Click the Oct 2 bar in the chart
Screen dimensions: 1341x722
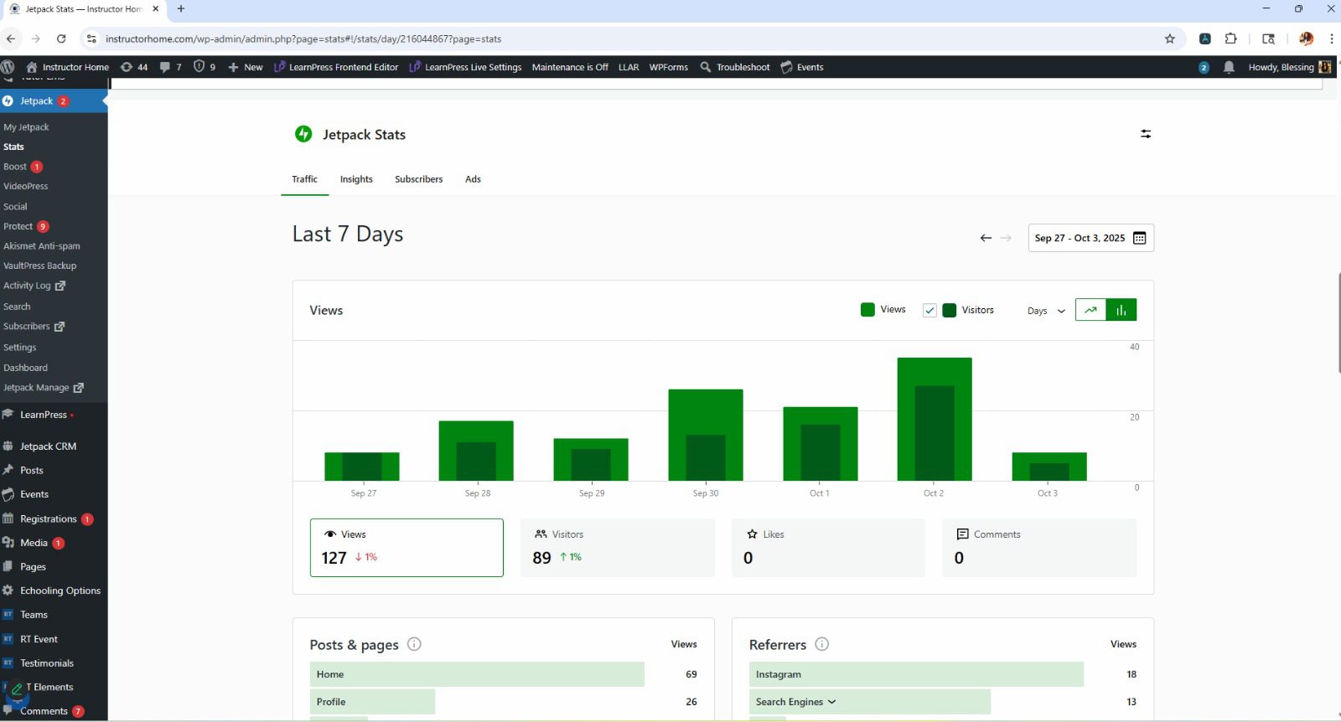[x=934, y=419]
